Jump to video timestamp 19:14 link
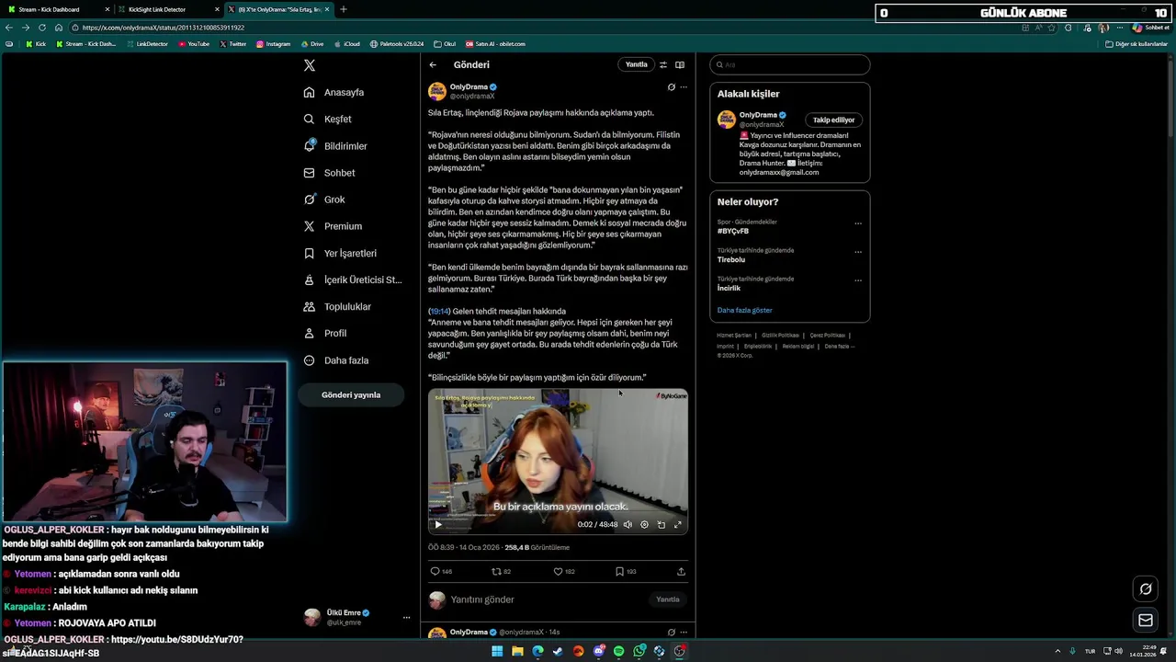This screenshot has height=662, width=1176. 440,312
